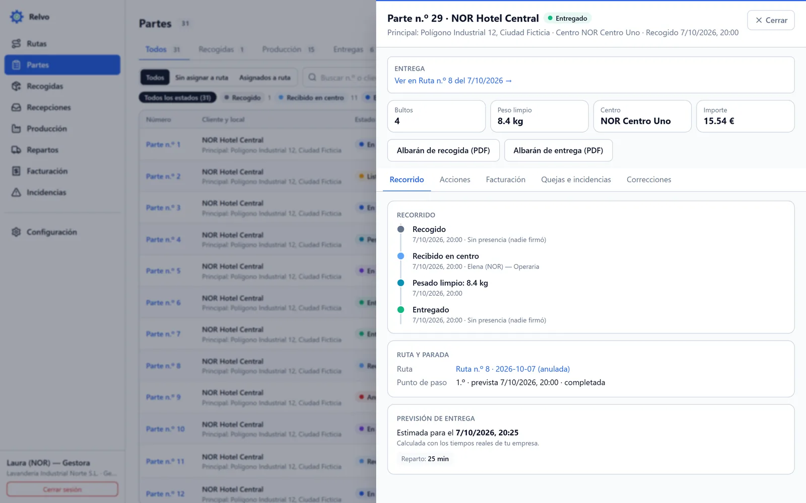Download Albarán de entrega (PDF)
The height and width of the screenshot is (503, 806).
click(x=558, y=150)
